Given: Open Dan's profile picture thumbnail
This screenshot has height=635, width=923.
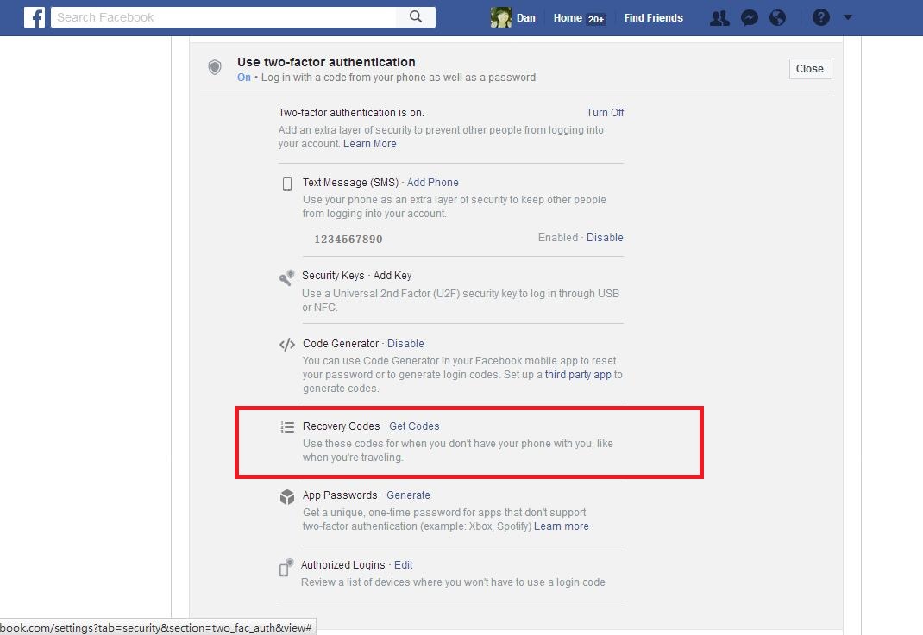Looking at the screenshot, I should coord(501,17).
